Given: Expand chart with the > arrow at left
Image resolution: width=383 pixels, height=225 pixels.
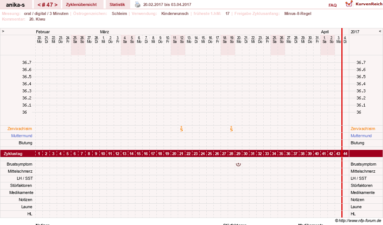Looking at the screenshot, I should [x=3, y=31].
